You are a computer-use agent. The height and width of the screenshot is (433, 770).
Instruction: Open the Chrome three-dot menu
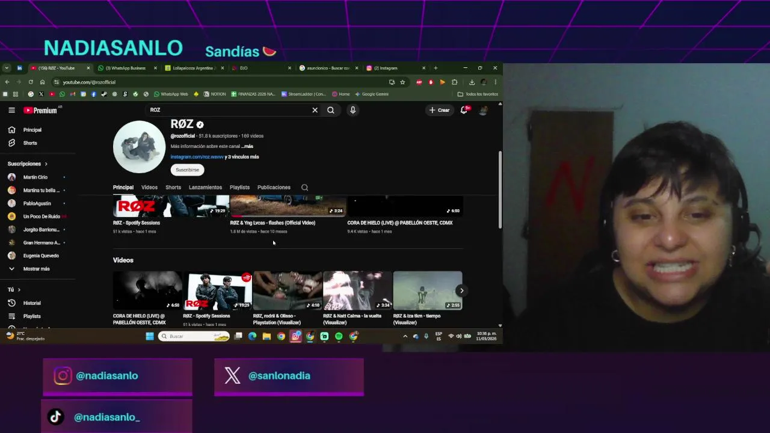click(x=495, y=82)
